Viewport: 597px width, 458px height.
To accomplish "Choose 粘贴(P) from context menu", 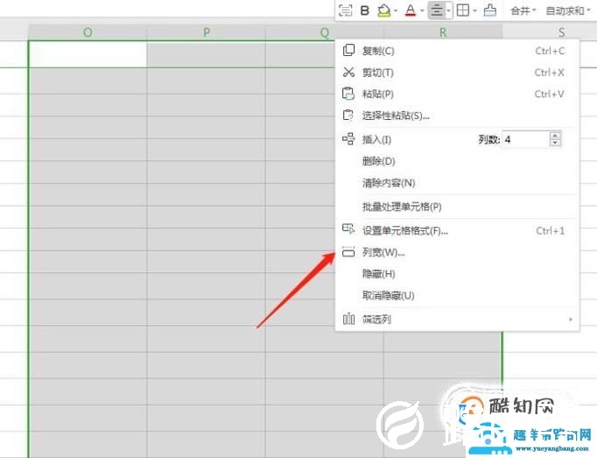I will pyautogui.click(x=457, y=94).
